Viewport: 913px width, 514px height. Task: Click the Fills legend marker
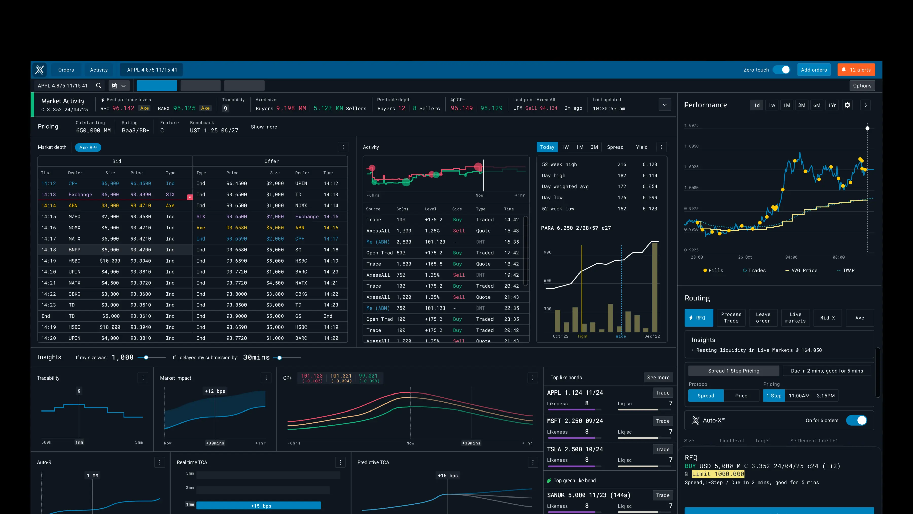705,270
